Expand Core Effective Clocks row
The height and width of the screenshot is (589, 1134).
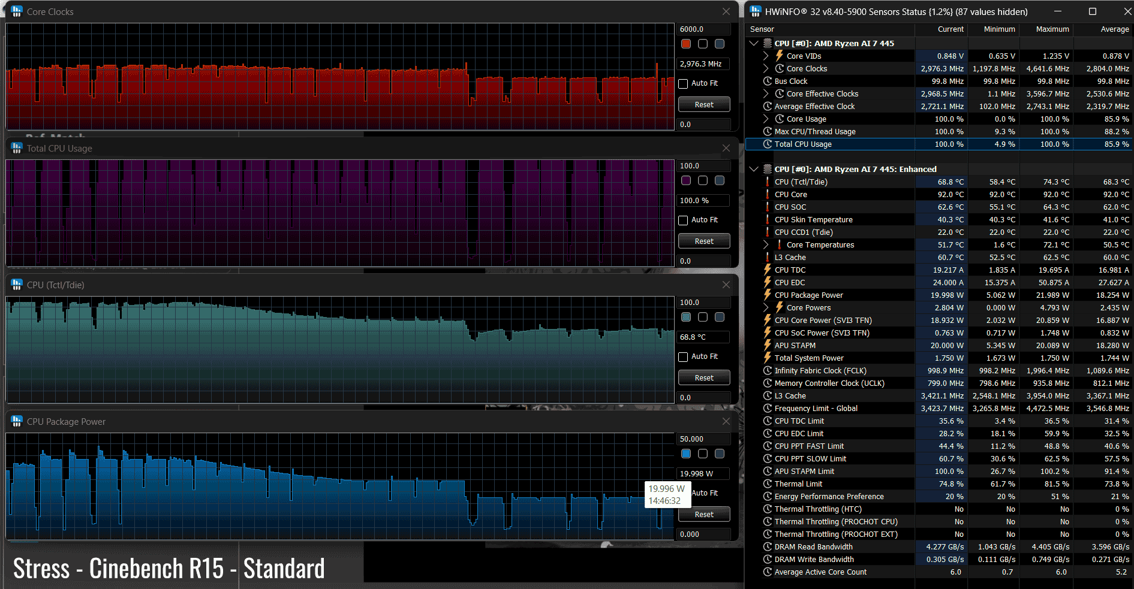766,93
